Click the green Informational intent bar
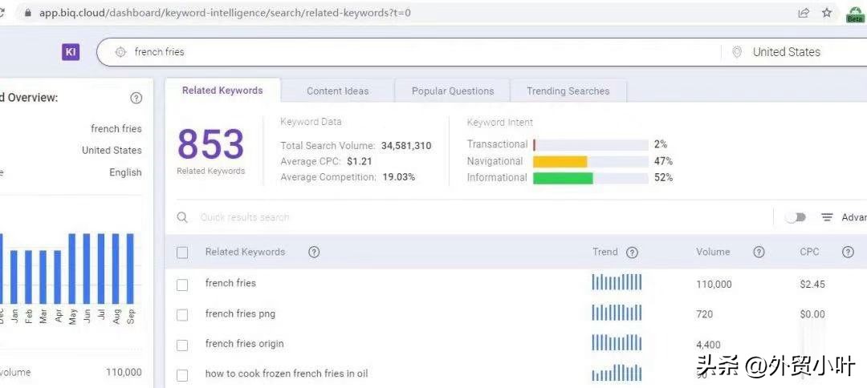 point(563,178)
